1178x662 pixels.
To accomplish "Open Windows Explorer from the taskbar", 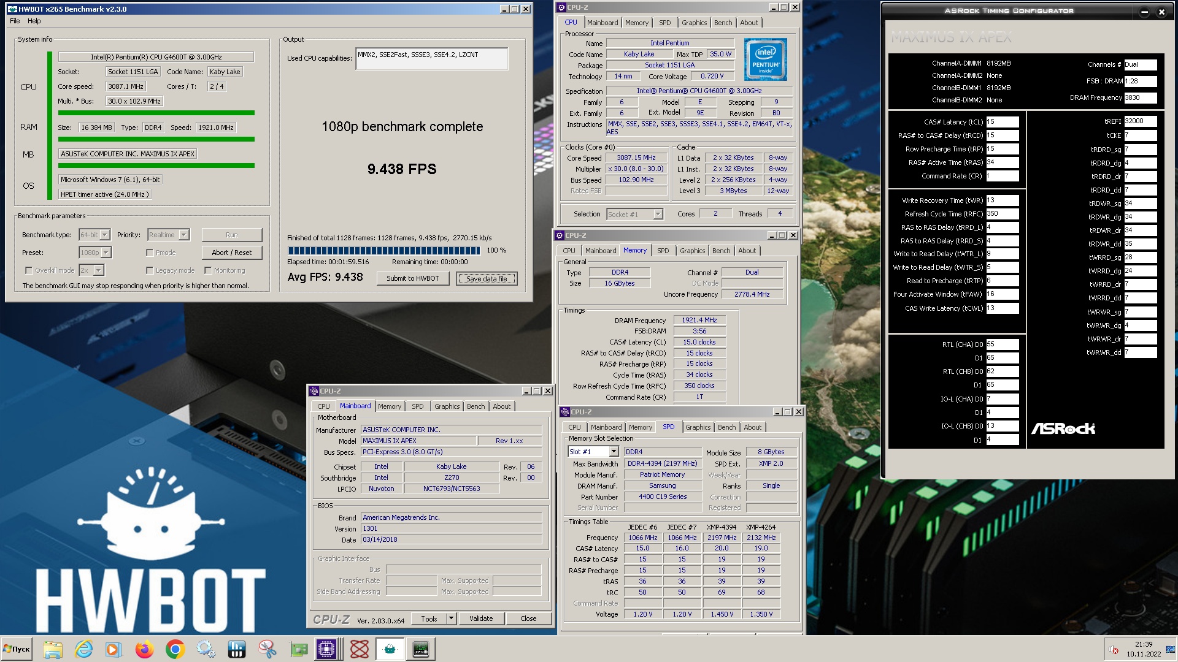I will click(53, 649).
